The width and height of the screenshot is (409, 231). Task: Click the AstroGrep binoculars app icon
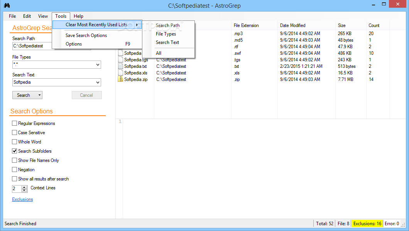click(x=7, y=5)
